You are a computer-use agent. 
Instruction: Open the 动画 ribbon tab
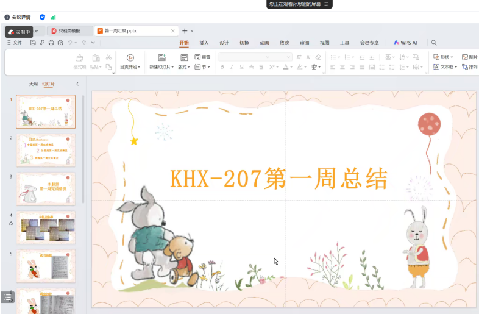point(264,43)
